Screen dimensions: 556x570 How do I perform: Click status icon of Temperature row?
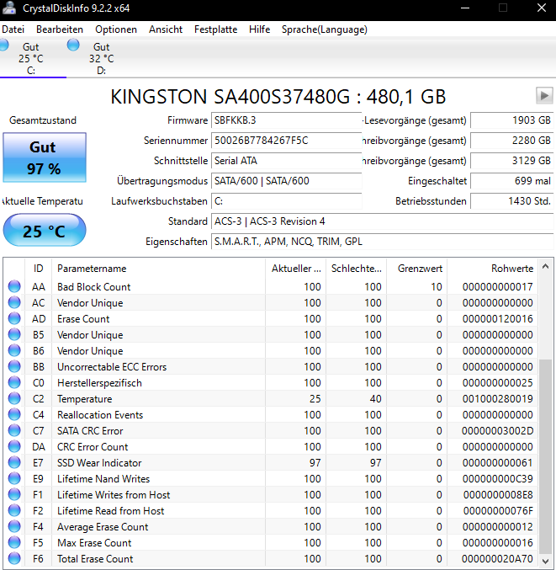pos(14,398)
